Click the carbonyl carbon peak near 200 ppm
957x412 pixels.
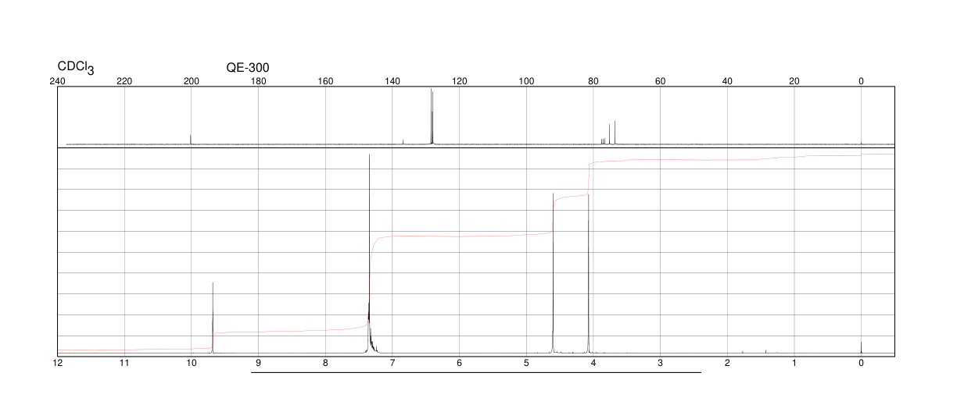[x=191, y=140]
